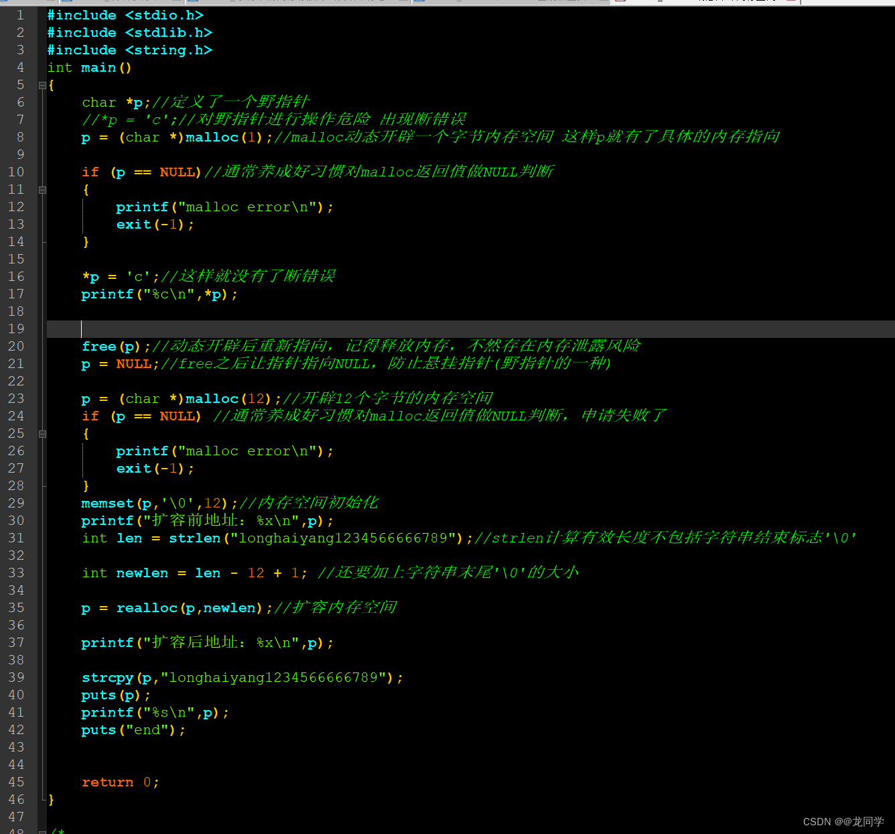895x834 pixels.
Task: Click the '//这样就没有了断错误' comment on line 16
Action: click(x=248, y=276)
